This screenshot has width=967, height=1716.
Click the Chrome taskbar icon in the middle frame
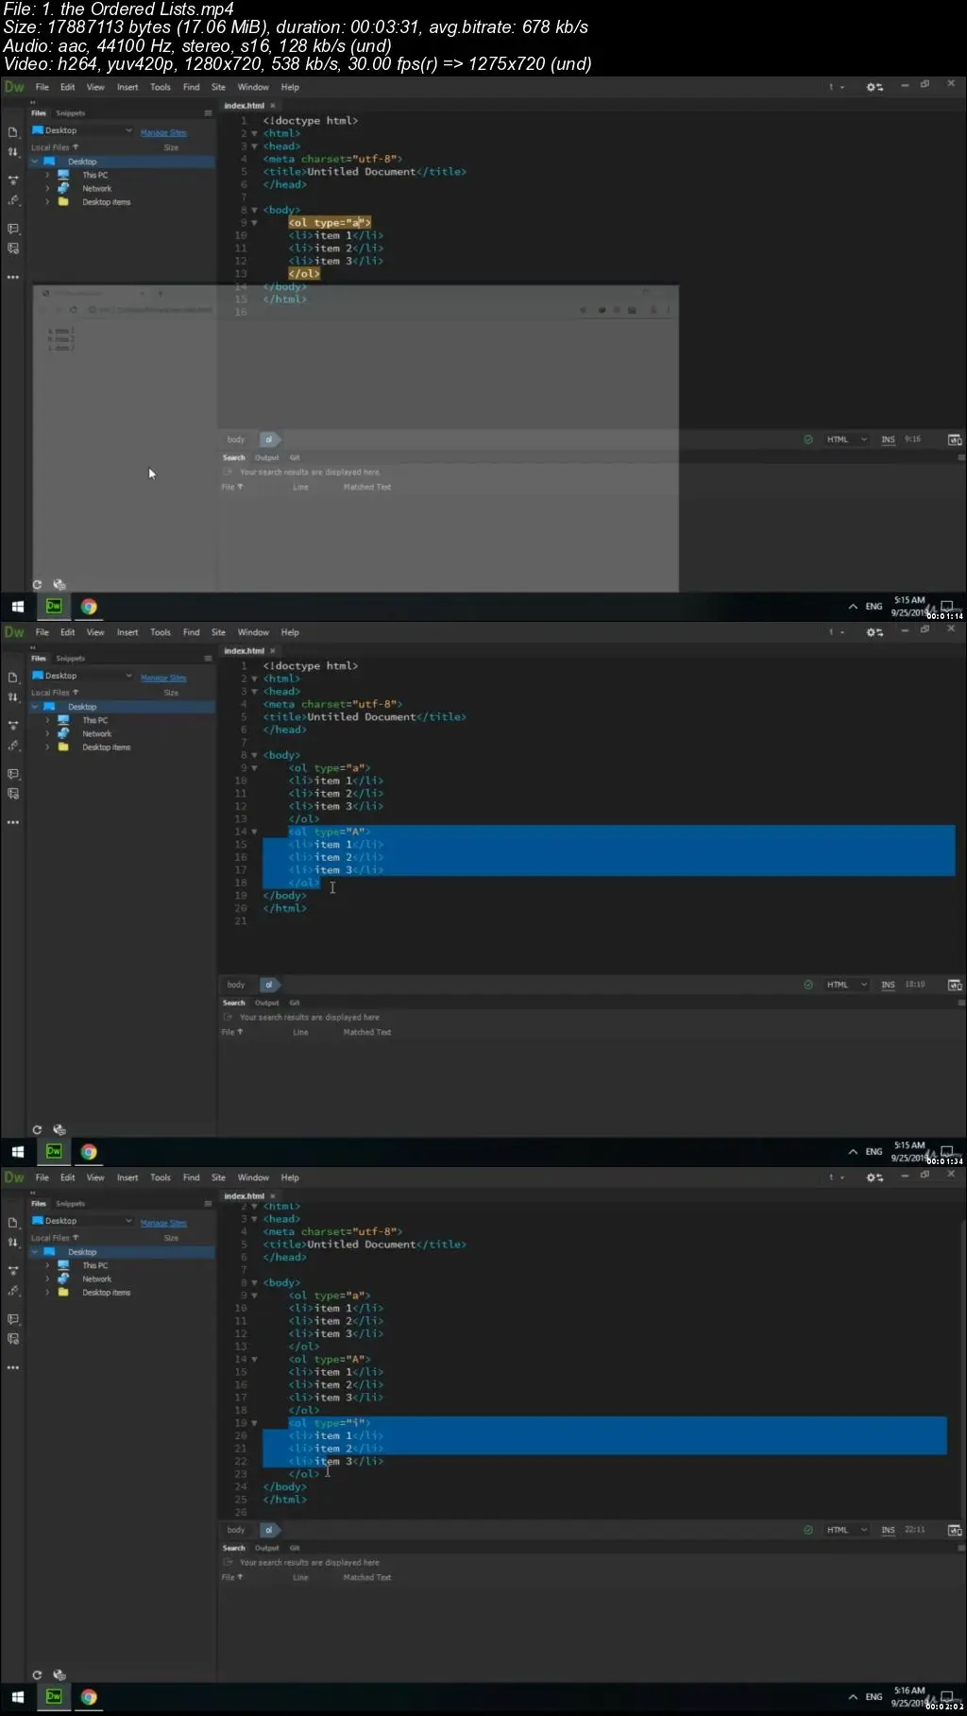pyautogui.click(x=89, y=1152)
